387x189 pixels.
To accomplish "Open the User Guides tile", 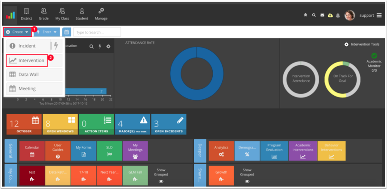I will 58,151.
